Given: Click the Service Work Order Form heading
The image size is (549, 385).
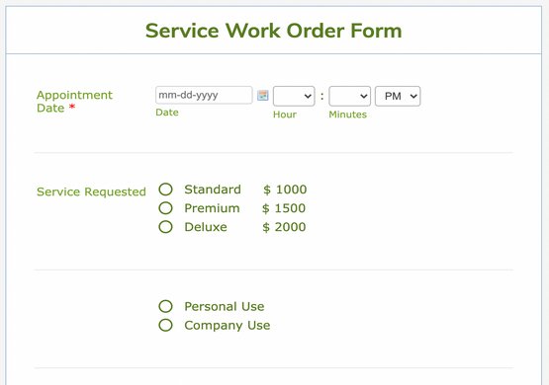Looking at the screenshot, I should [x=273, y=31].
